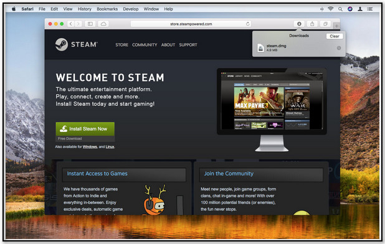The width and height of the screenshot is (385, 244).
Task: Clear the Downloads list
Action: [x=335, y=36]
